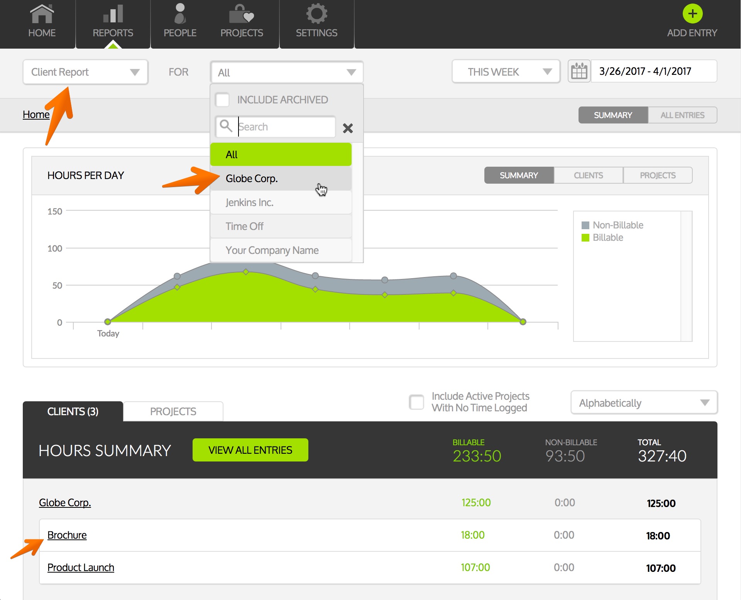Open the Projects briefcase icon

(x=242, y=14)
